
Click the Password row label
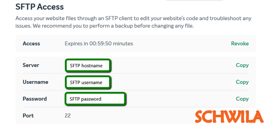click(35, 99)
